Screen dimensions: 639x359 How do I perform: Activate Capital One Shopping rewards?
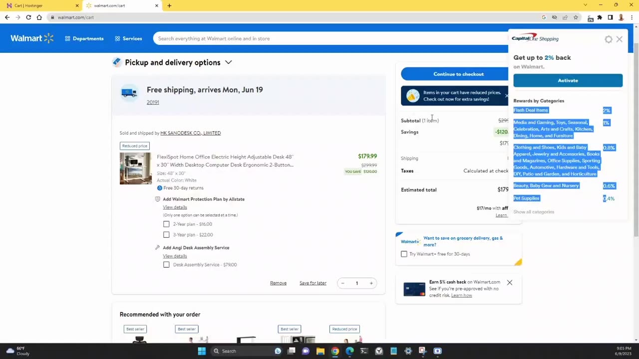[x=568, y=81]
